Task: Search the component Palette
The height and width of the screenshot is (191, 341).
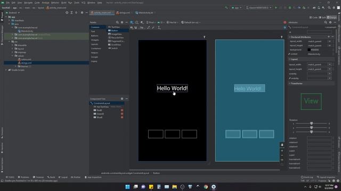Action: pyautogui.click(x=117, y=22)
